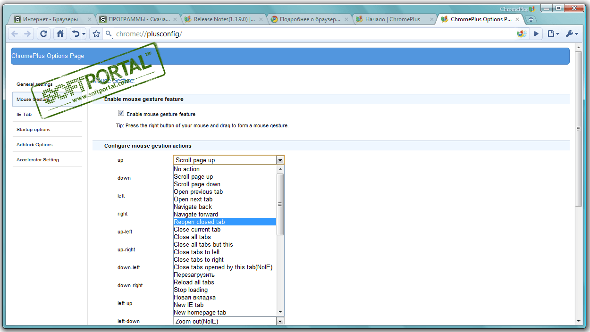This screenshot has width=590, height=332.
Task: Open IE Tab settings section
Action: [x=47, y=114]
